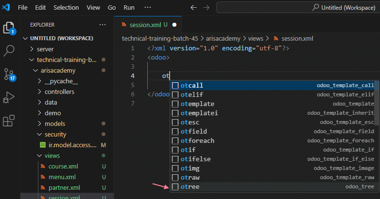
Task: Collapse the views folder
Action: pyautogui.click(x=39, y=156)
